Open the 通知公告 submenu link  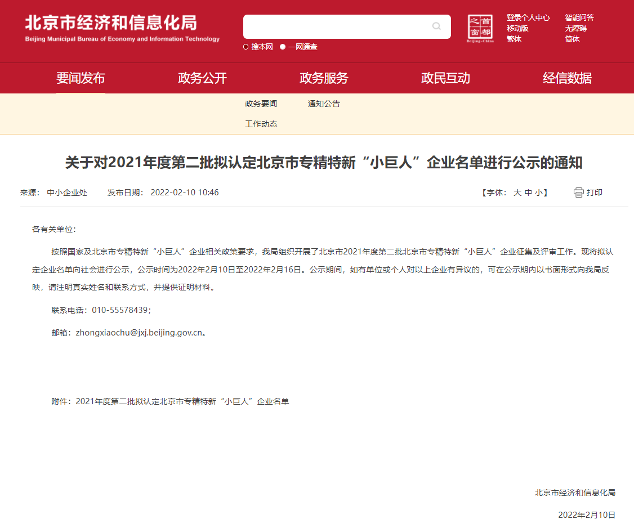click(x=324, y=104)
